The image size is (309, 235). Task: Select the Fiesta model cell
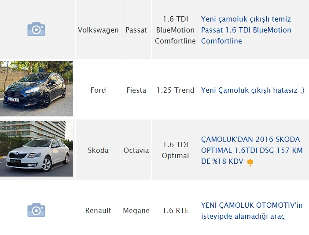tap(136, 90)
